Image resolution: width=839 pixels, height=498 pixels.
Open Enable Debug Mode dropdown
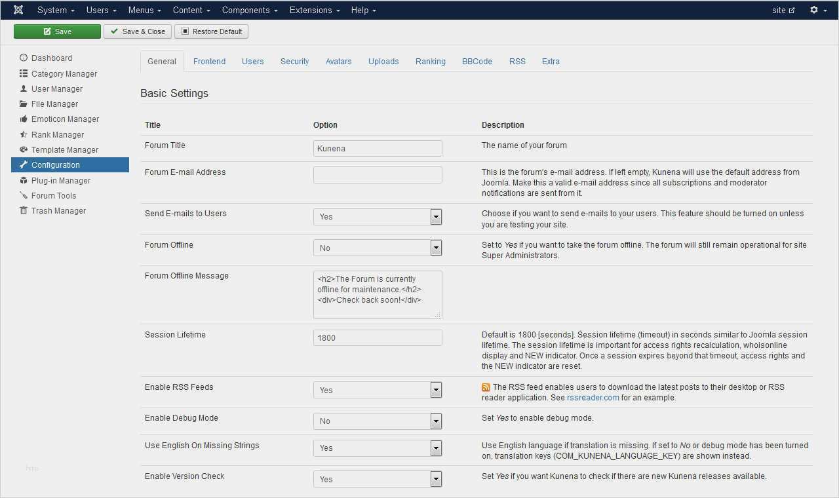tap(377, 421)
